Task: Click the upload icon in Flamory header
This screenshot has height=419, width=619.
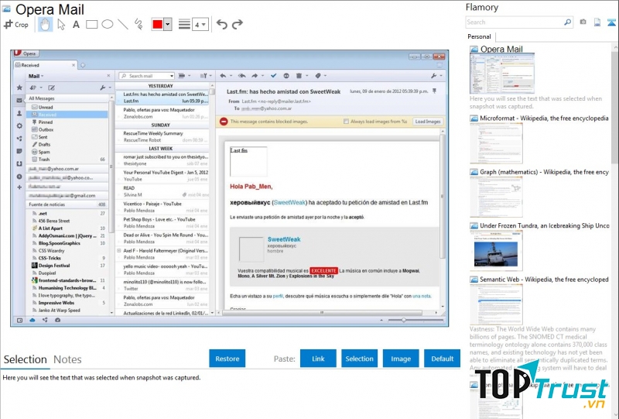Action: coord(611,22)
